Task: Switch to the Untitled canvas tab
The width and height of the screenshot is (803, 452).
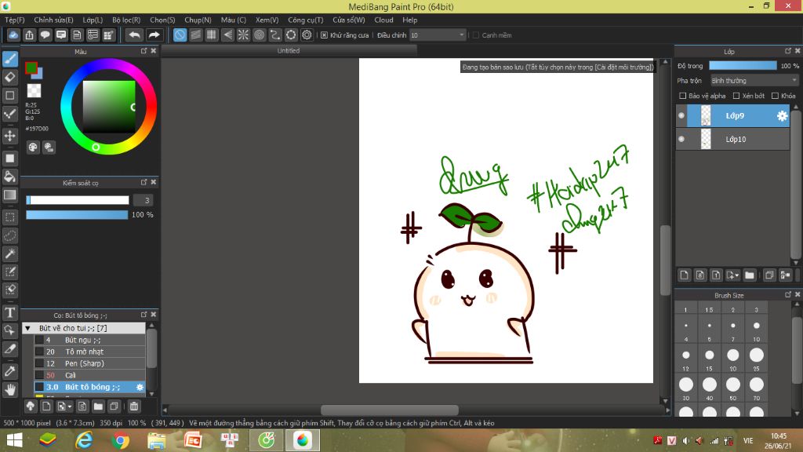Action: pos(289,51)
